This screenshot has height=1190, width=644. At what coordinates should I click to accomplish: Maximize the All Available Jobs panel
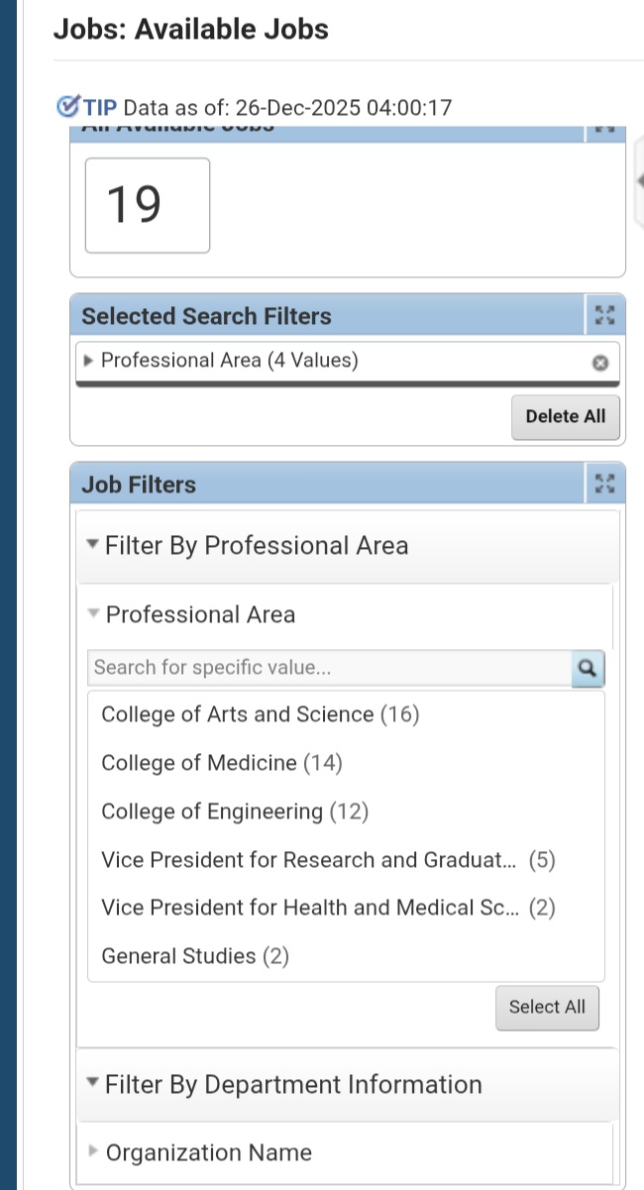point(605,130)
